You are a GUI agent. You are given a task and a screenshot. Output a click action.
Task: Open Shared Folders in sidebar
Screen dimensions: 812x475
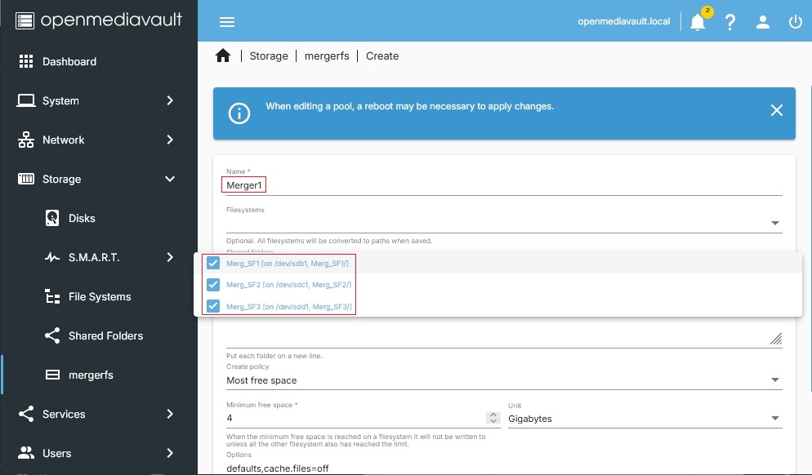point(105,336)
